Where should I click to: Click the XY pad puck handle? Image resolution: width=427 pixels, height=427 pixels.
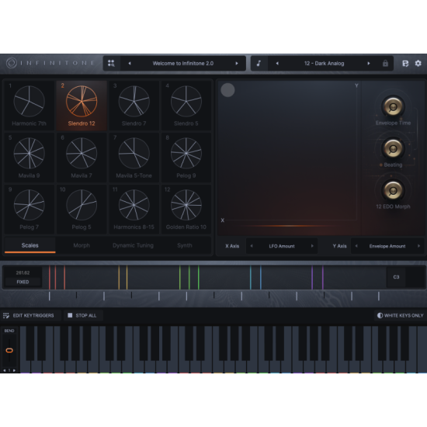tap(227, 90)
